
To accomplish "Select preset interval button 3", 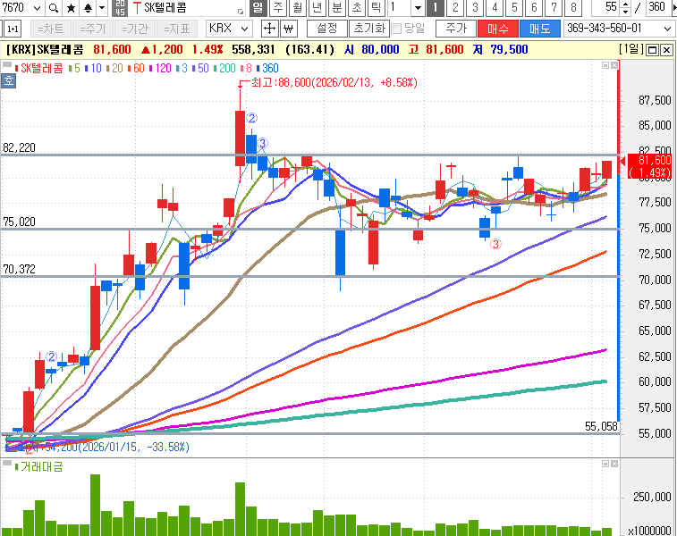I will [x=475, y=8].
